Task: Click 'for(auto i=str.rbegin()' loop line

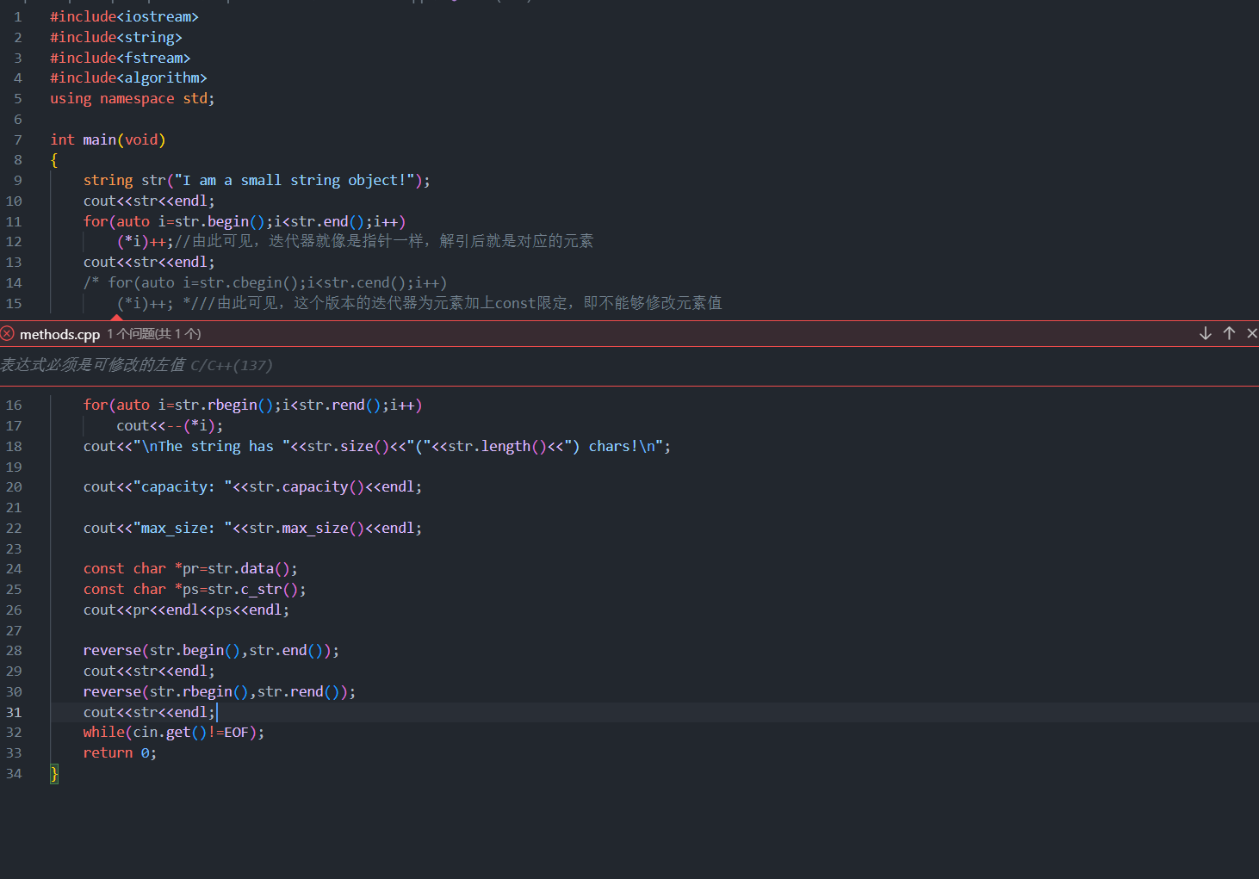Action: [x=253, y=405]
